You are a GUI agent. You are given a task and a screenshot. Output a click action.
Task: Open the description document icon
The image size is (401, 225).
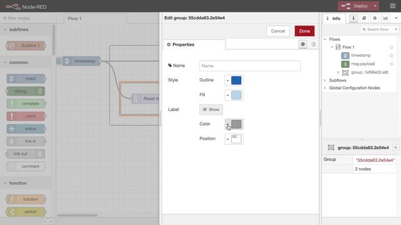(313, 44)
